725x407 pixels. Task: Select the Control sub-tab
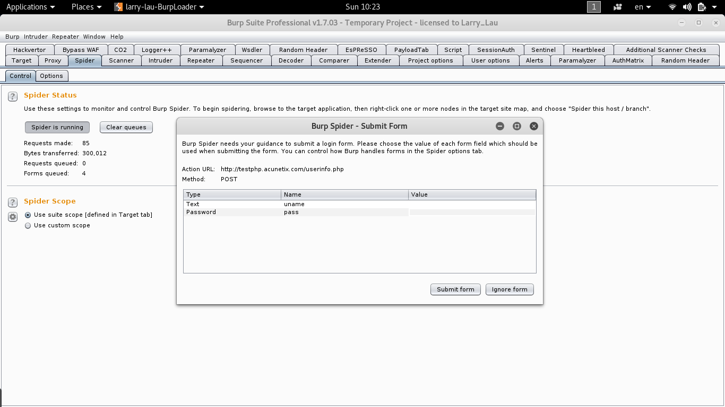pyautogui.click(x=21, y=76)
